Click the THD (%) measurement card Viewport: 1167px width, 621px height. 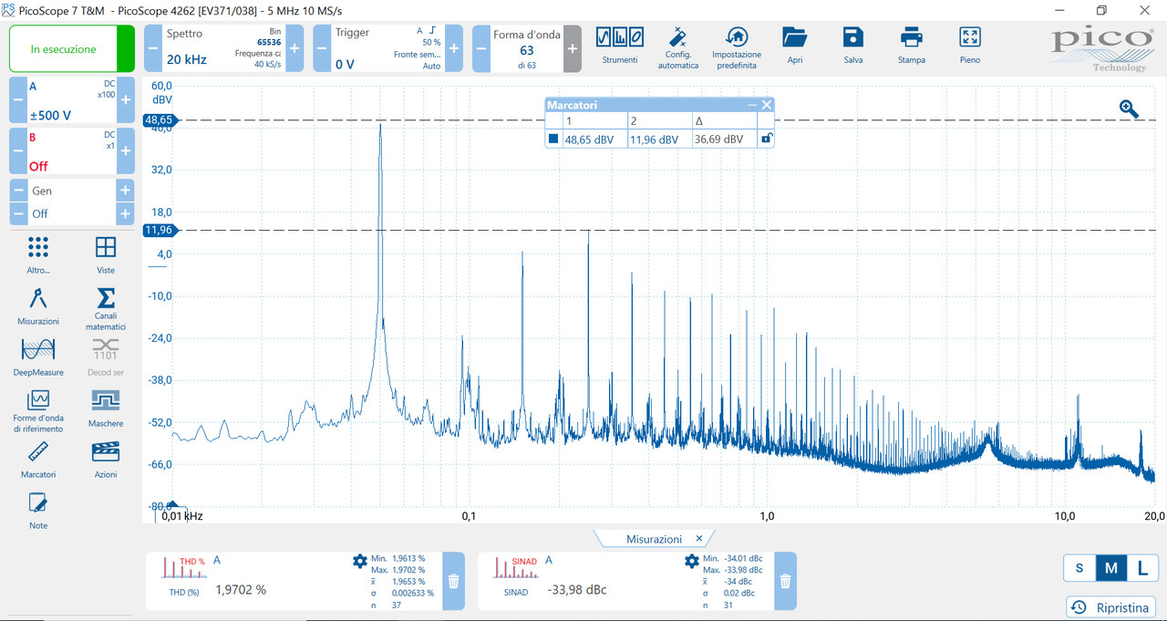305,581
